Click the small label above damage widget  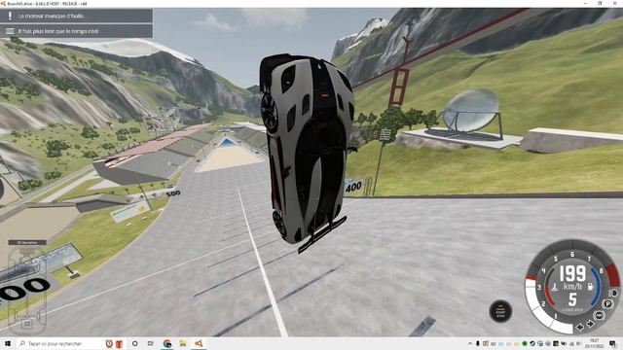27,242
